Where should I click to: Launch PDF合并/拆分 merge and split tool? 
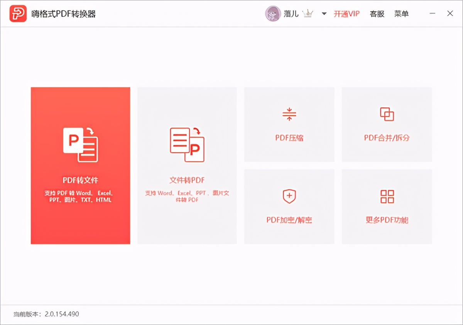tap(387, 124)
